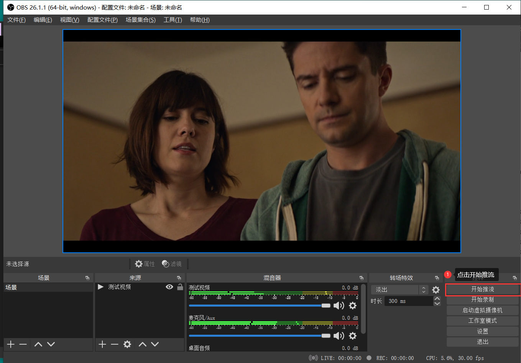
Task: Open the 帮助(H) menu
Action: [200, 20]
